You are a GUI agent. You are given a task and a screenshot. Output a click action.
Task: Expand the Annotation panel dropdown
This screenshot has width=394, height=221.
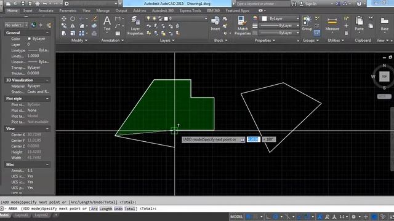112,41
